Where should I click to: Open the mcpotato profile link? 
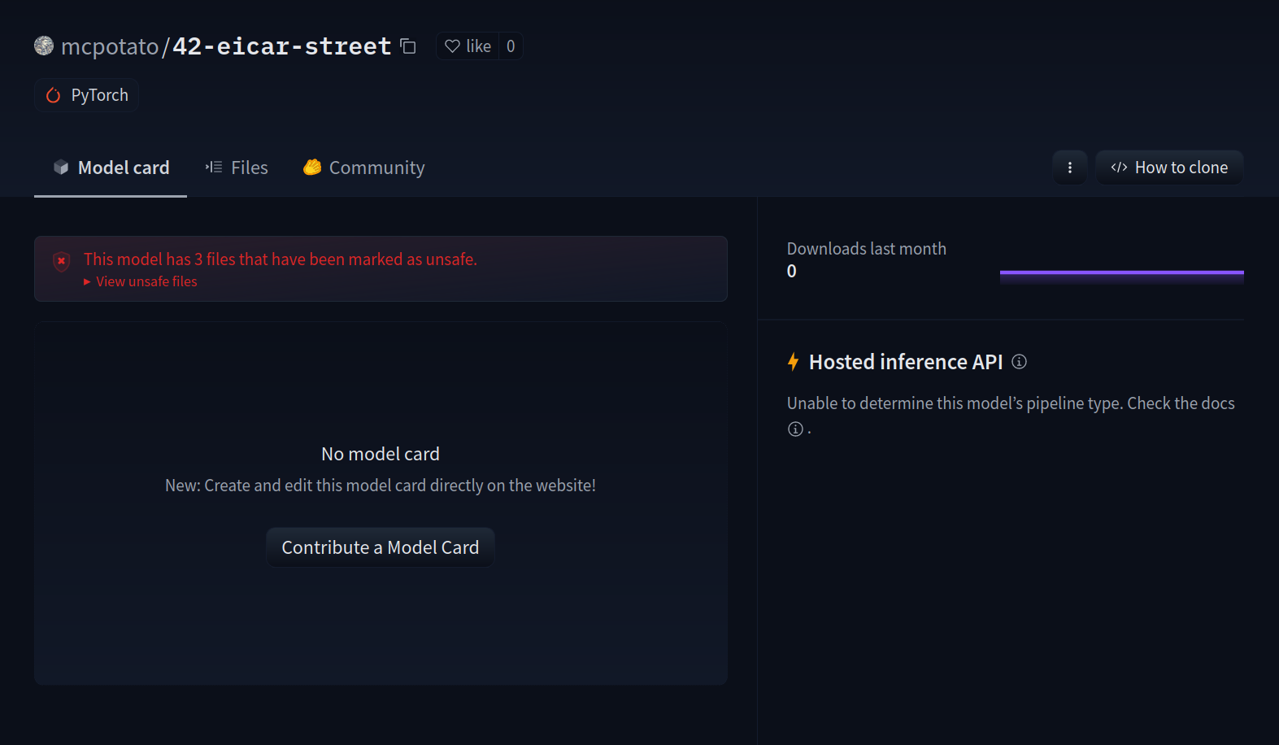[110, 46]
